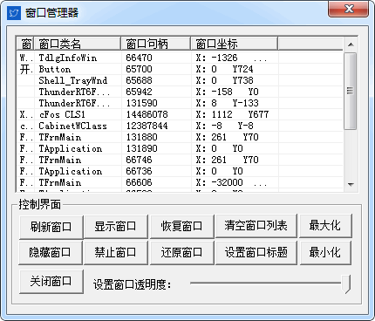This screenshot has width=375, height=321.
Task: Select the CabinetWClass row
Action: 180,126
